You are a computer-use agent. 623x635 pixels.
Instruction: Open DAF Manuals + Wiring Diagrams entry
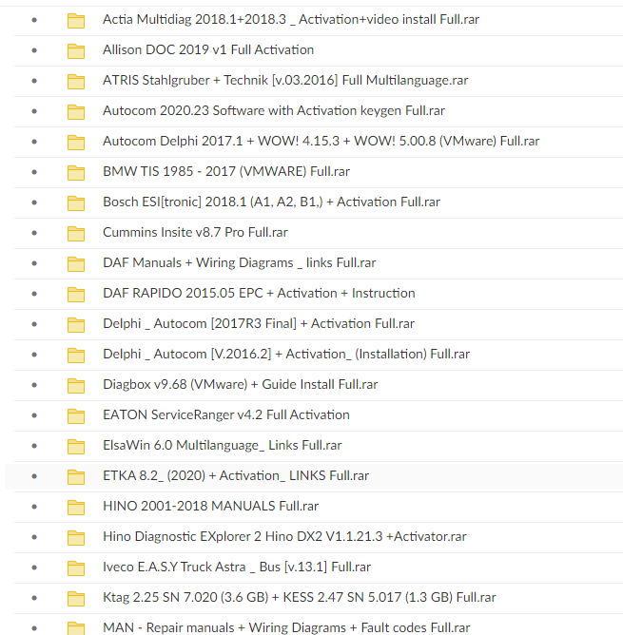click(239, 262)
